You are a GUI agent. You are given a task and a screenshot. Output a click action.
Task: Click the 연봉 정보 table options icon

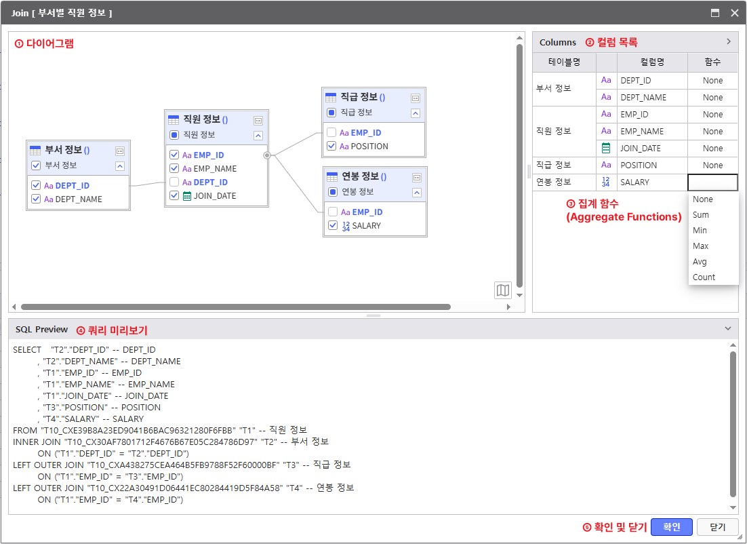coord(416,177)
